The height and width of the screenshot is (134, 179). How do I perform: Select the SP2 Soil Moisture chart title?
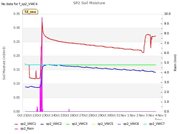pyautogui.click(x=89, y=3)
